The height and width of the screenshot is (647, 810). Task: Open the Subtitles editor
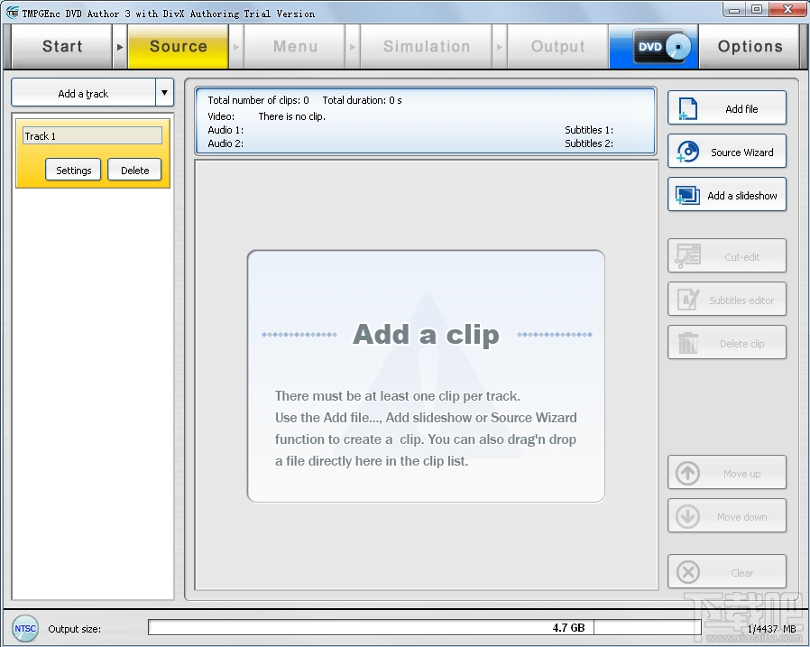tap(686, 299)
